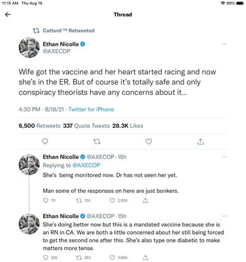Open Ethan Nicolle's profile picture on main tweet
The height and width of the screenshot is (262, 246).
(x=29, y=48)
